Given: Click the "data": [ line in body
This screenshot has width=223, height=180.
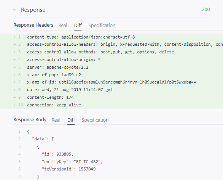Looking at the screenshot, I should point(43,139).
